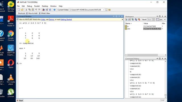Open the Demos link in info bar

point(51,20)
